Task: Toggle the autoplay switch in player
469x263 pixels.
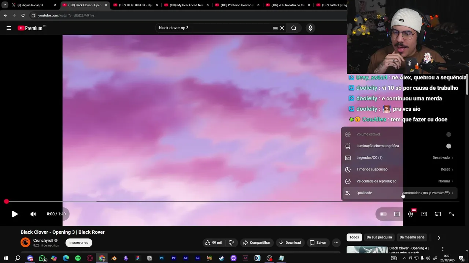Action: pos(383,214)
